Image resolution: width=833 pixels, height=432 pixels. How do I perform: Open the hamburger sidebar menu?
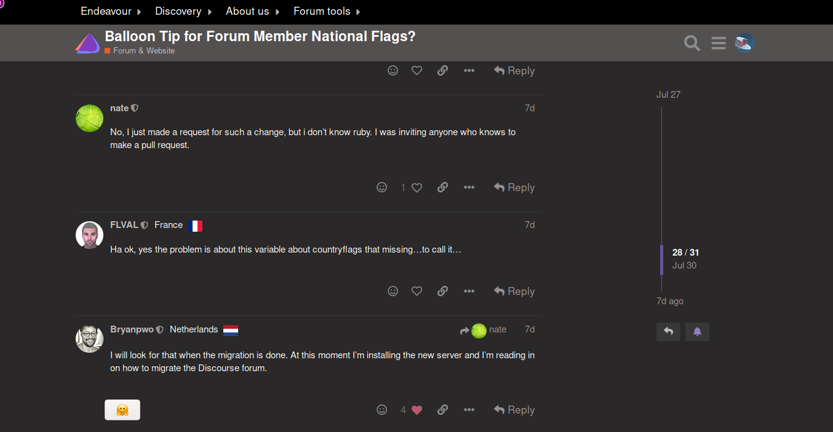718,43
